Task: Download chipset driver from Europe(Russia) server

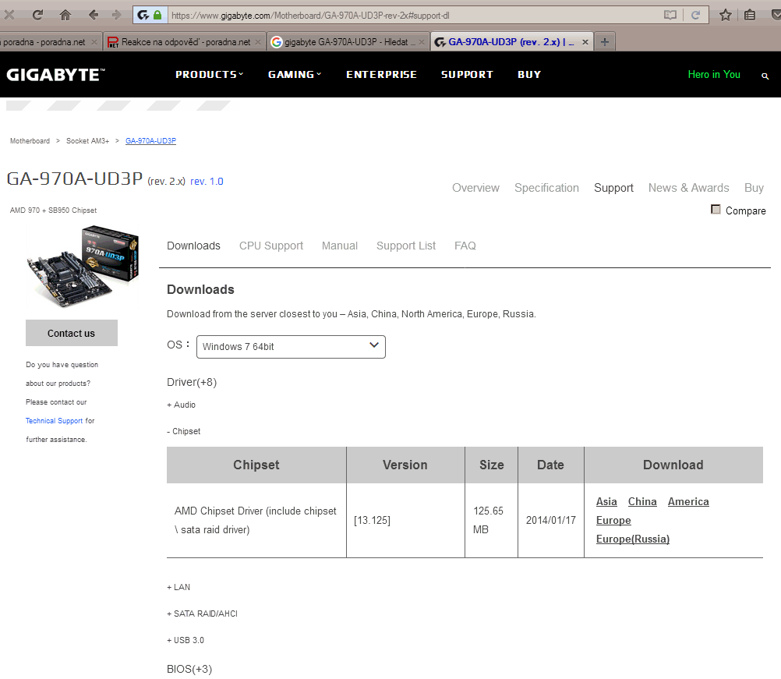Action: point(633,539)
